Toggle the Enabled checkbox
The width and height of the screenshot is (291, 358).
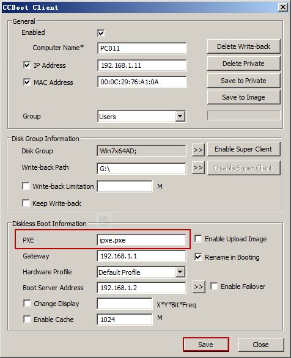click(x=101, y=33)
